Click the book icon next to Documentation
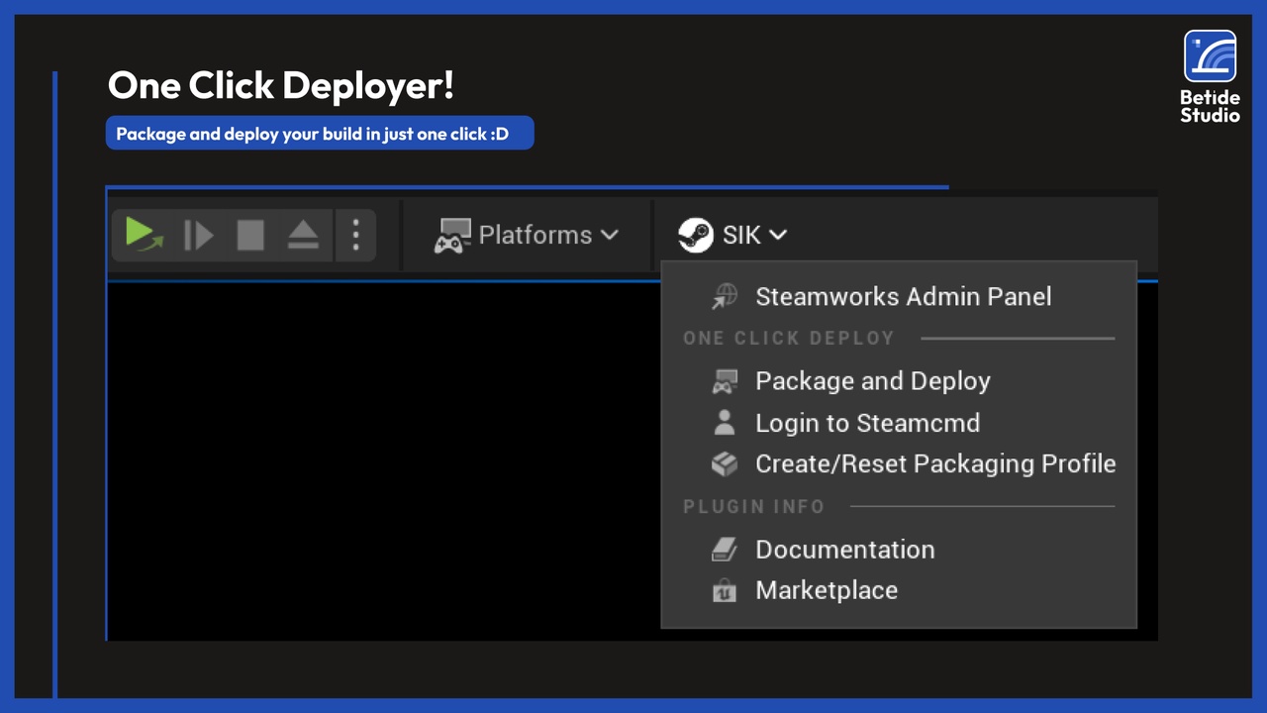The height and width of the screenshot is (713, 1267). [724, 550]
